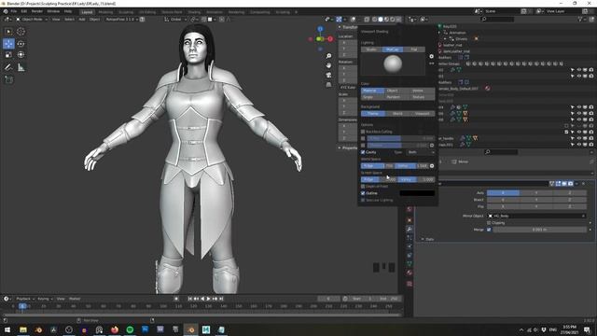Open the Render menu
The image size is (597, 336).
[37, 11]
